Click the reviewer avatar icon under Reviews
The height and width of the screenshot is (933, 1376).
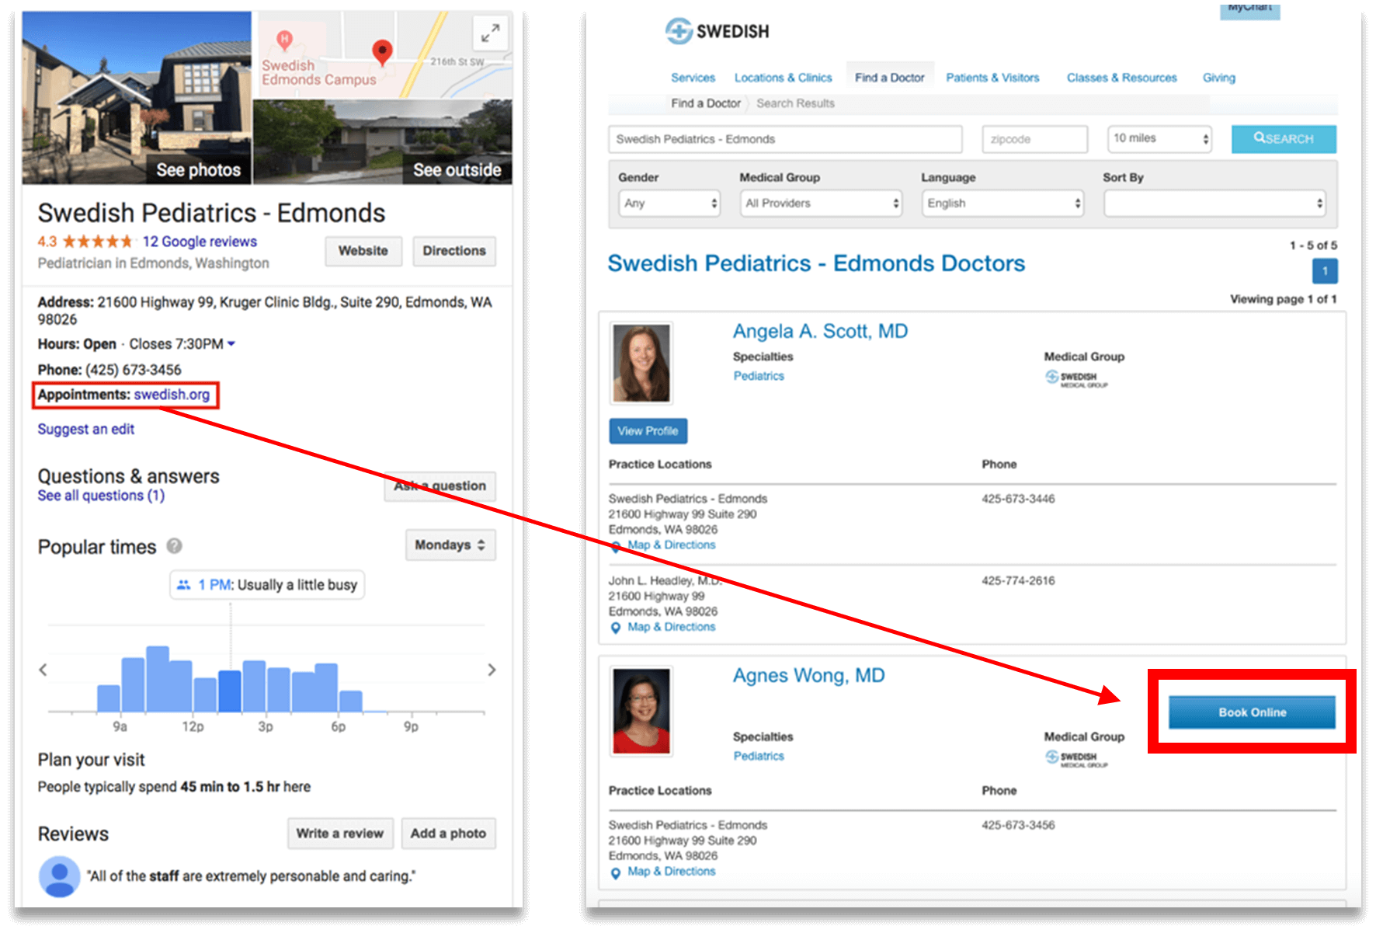pos(60,876)
